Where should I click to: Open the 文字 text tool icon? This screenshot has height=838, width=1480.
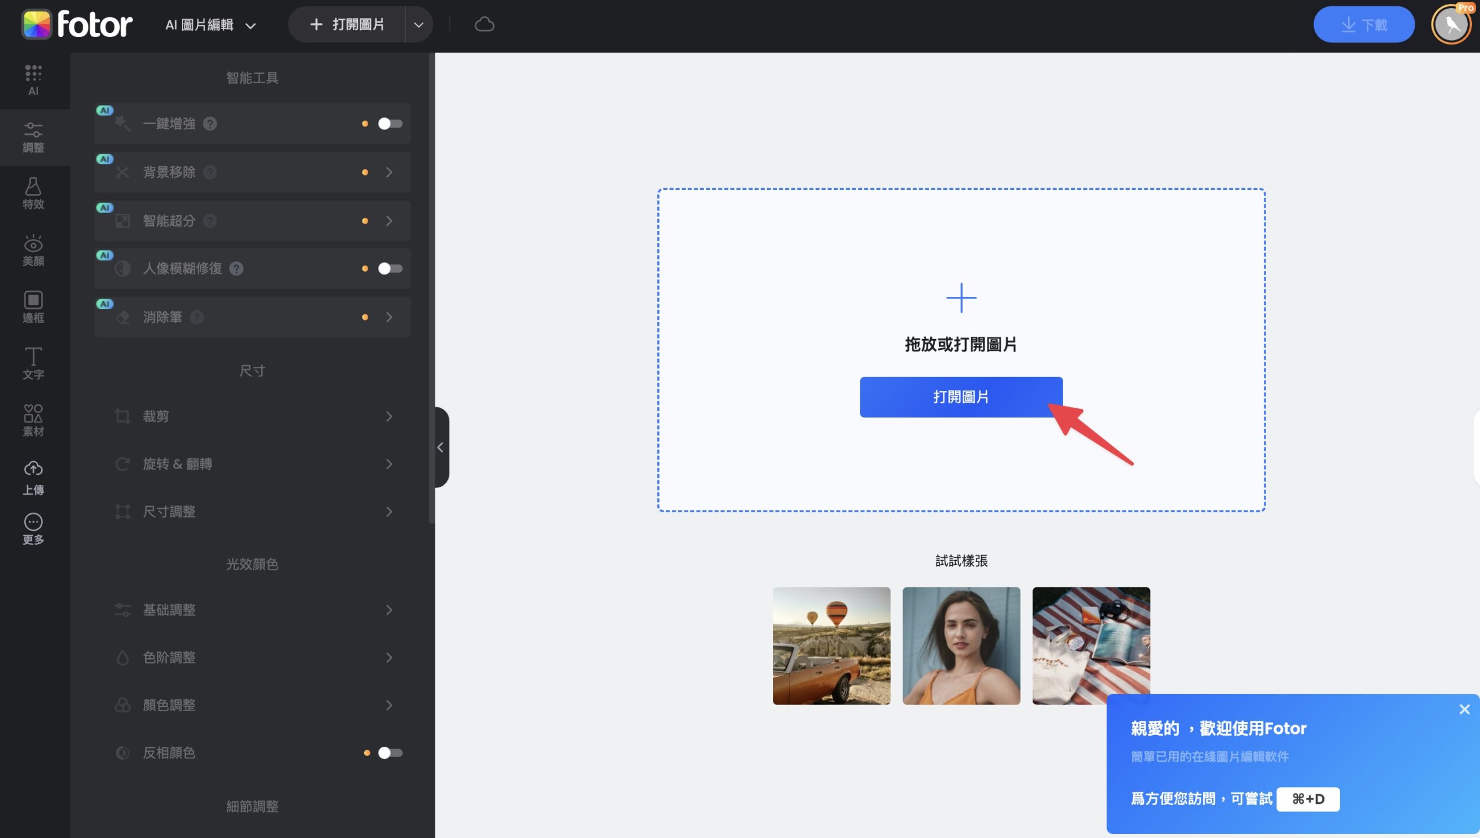coord(33,363)
